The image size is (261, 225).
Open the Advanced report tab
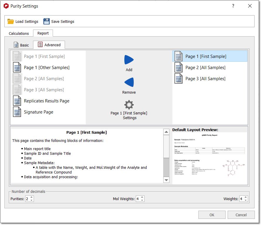(49, 45)
